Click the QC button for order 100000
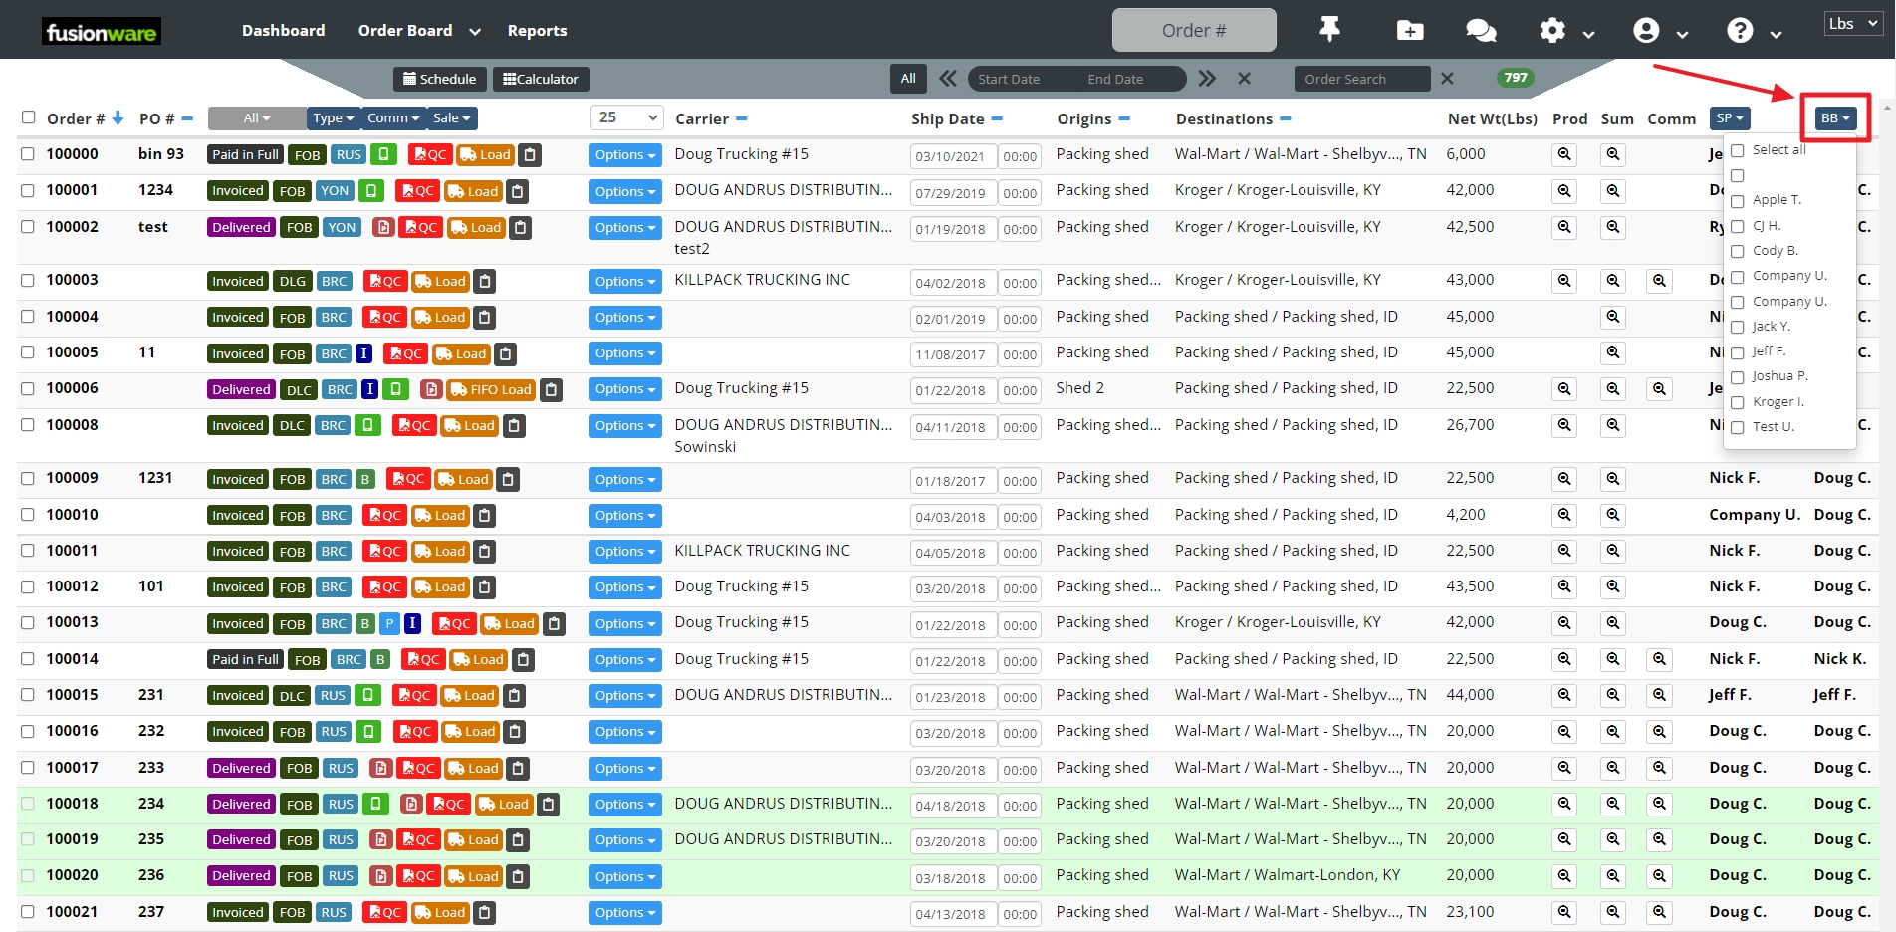The height and width of the screenshot is (932, 1896). click(x=431, y=154)
